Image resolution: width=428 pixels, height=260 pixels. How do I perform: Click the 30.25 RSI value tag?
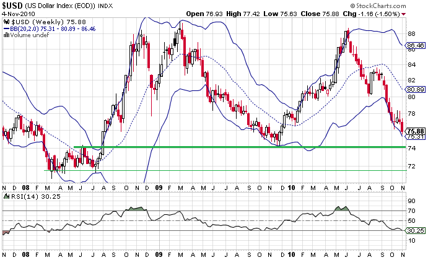pyautogui.click(x=415, y=230)
